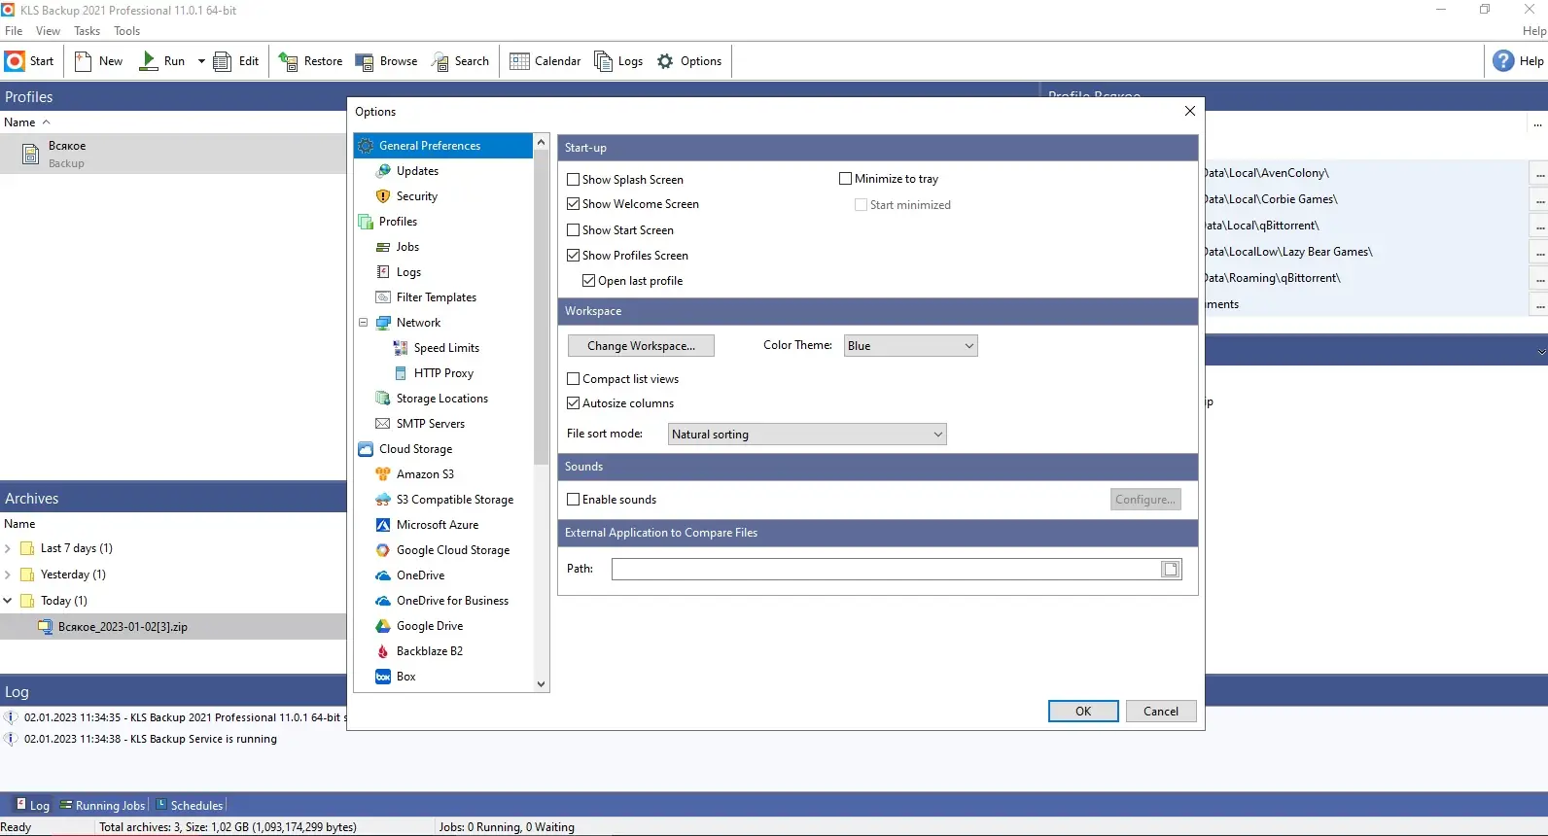
Task: Select Updates in options tree
Action: point(417,171)
